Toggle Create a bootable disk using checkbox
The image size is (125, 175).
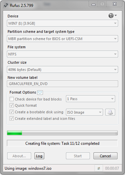click(x=11, y=112)
